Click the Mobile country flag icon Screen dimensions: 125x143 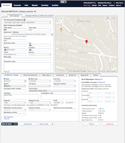click(5, 50)
